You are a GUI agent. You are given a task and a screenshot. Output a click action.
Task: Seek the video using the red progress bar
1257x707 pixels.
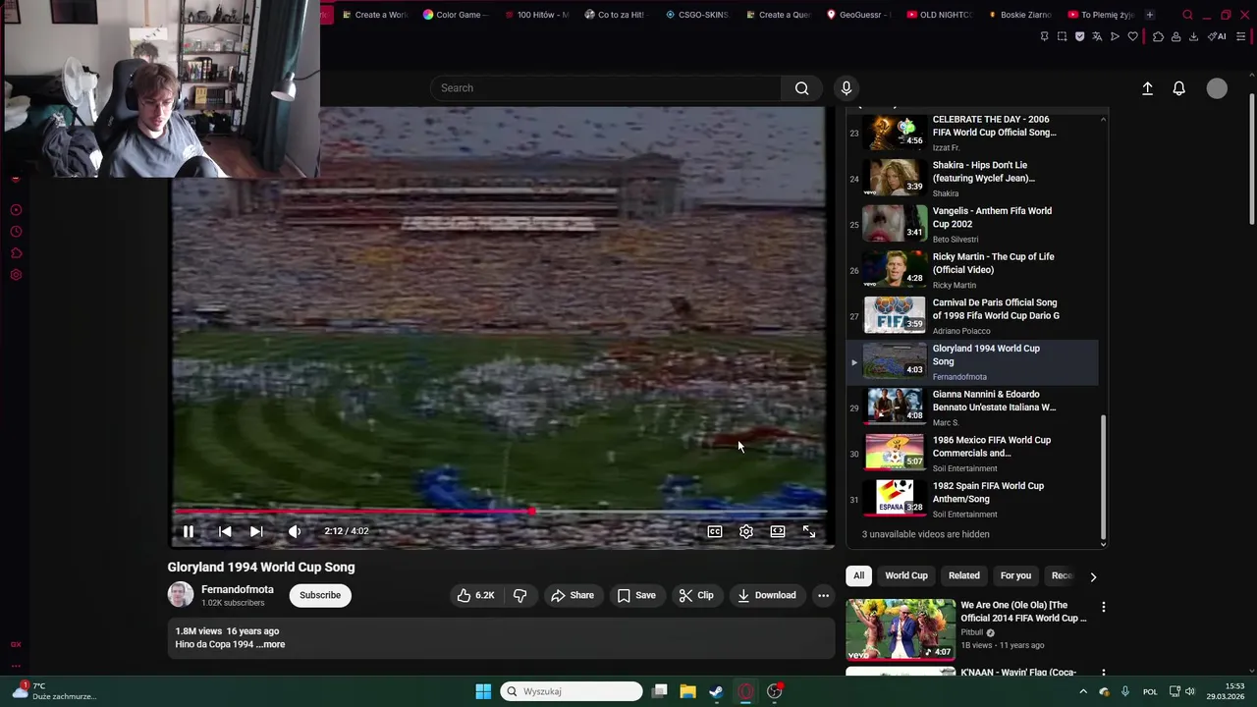click(500, 512)
